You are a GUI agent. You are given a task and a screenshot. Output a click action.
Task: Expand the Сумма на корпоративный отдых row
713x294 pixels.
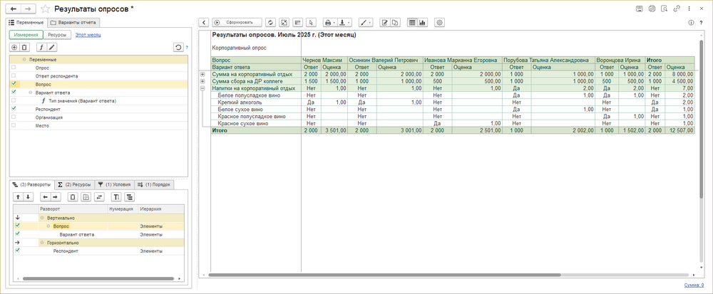click(202, 74)
